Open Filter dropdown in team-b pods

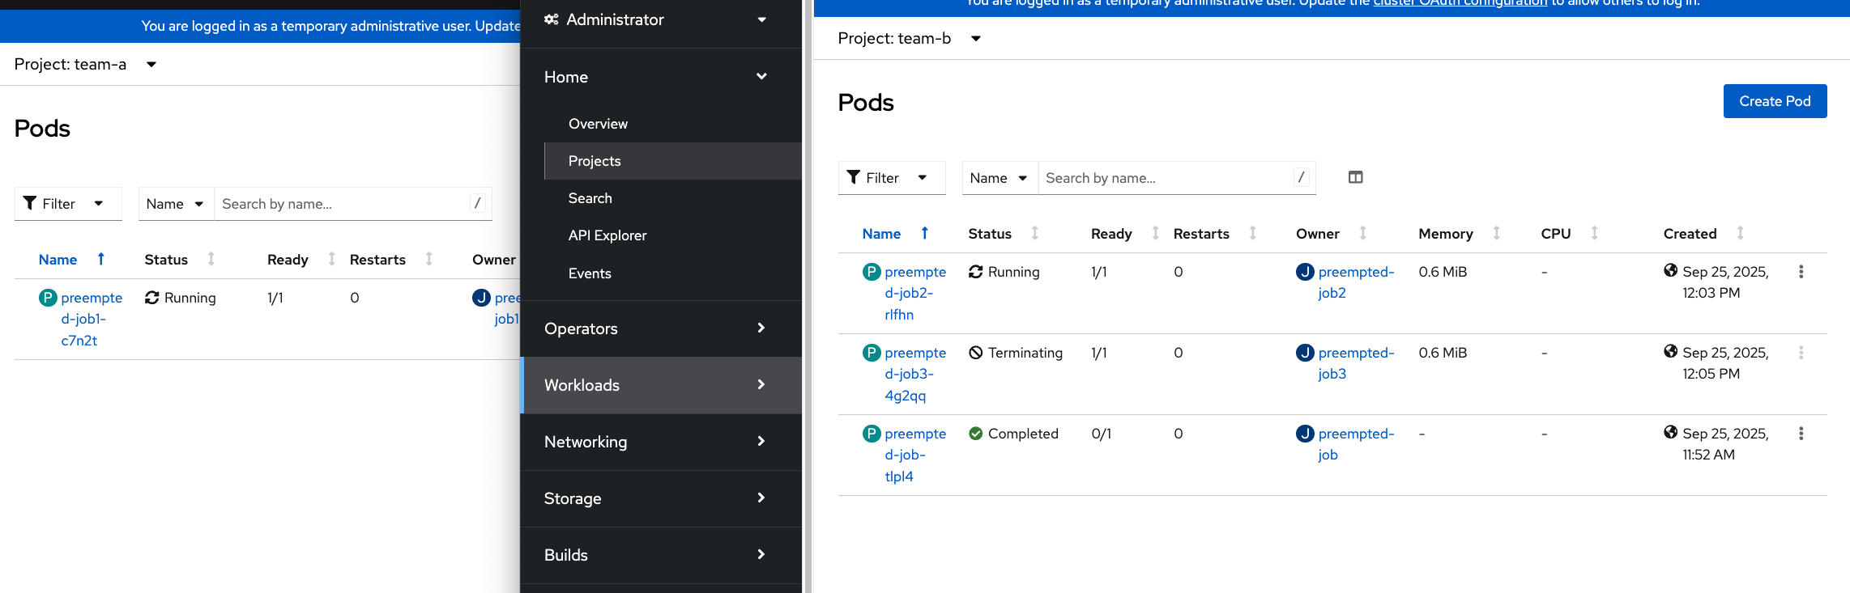[888, 178]
